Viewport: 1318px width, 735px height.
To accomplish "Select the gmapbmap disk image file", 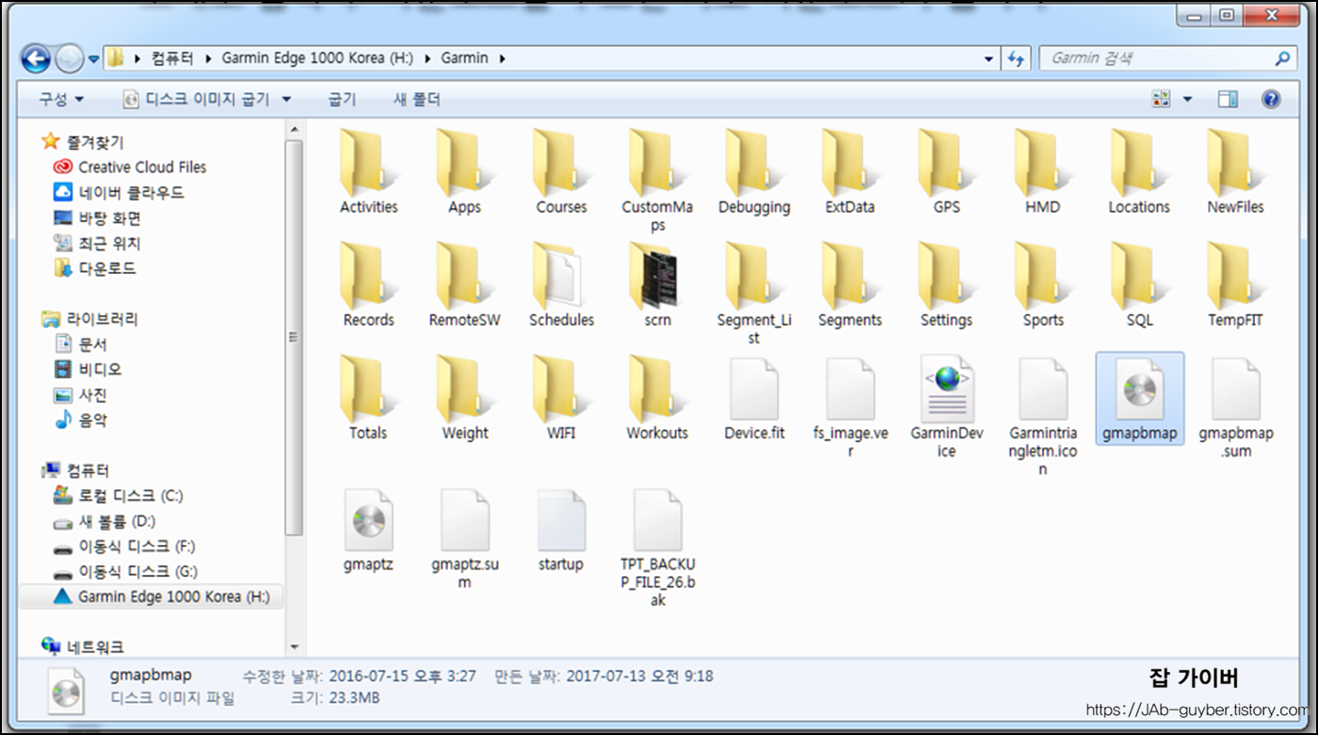I will (x=1139, y=399).
